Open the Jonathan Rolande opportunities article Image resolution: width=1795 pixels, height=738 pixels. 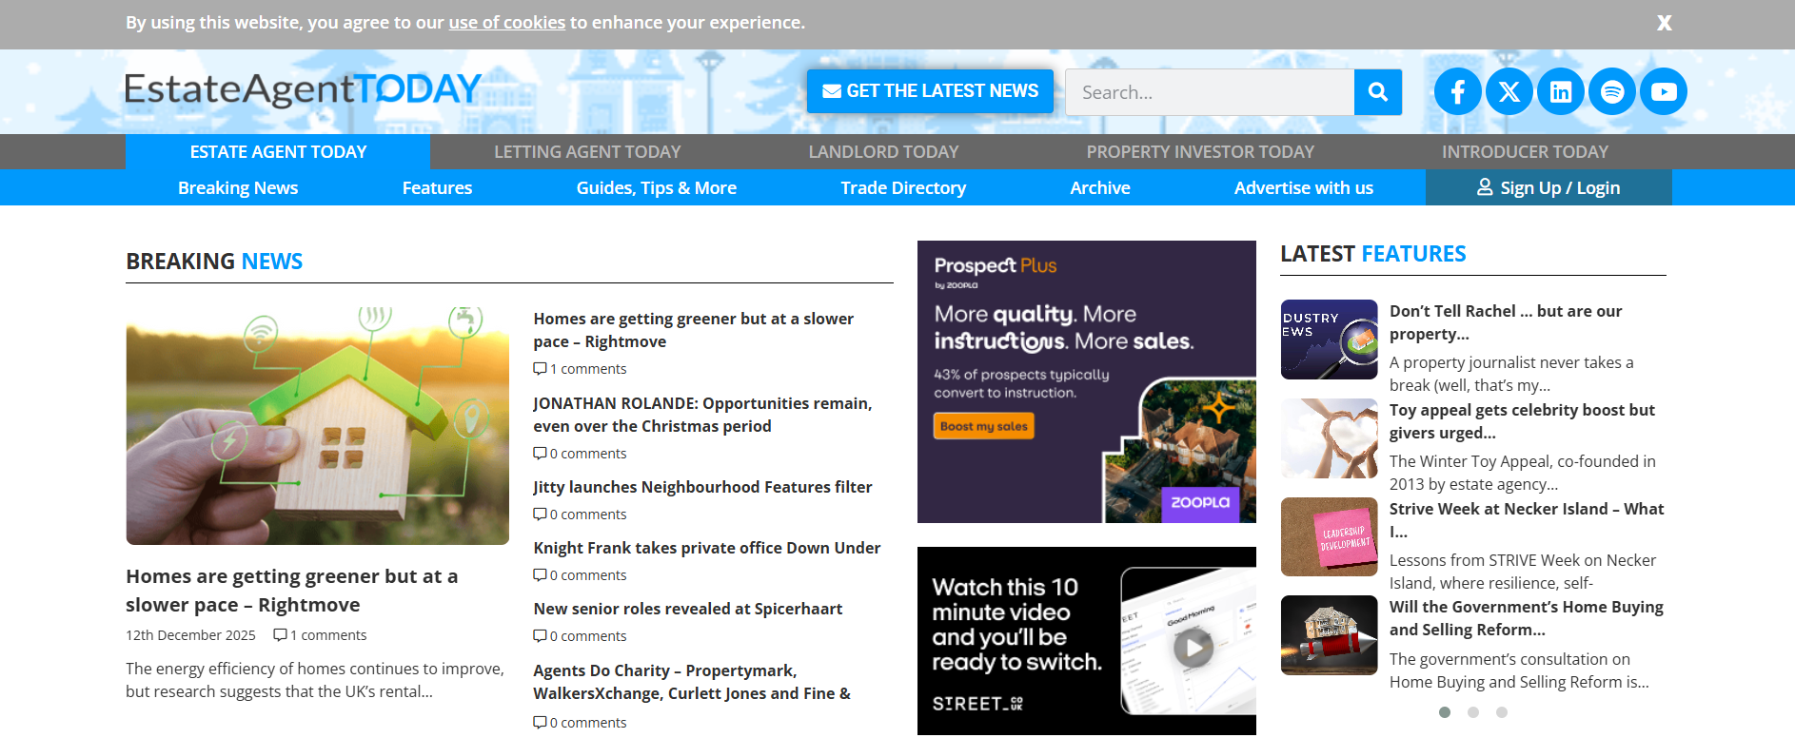pyautogui.click(x=702, y=415)
